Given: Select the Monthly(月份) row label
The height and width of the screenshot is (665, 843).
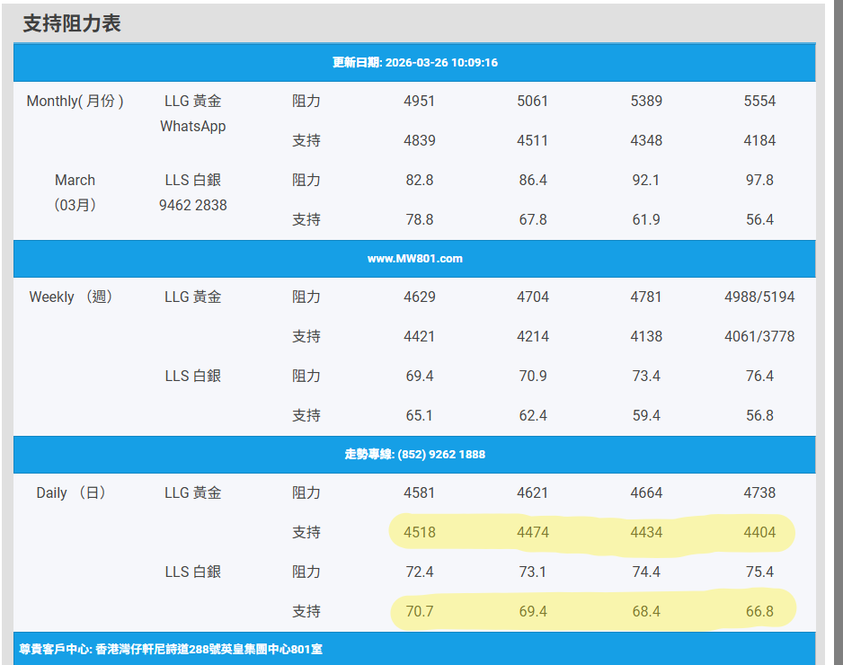Looking at the screenshot, I should click(75, 102).
